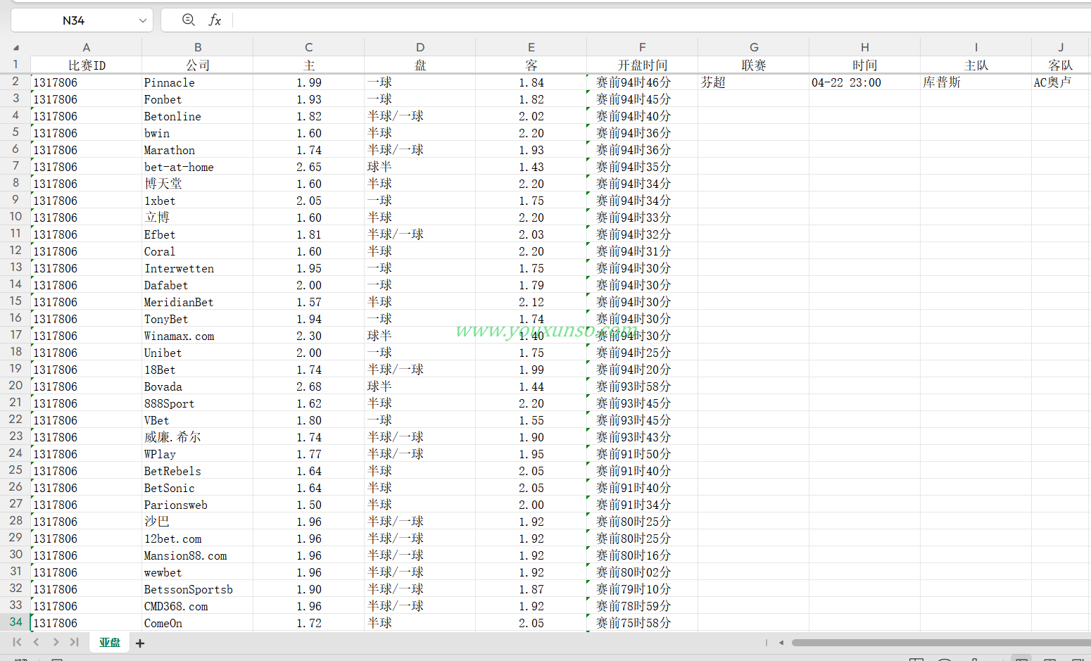Add a new sheet with the plus button

pos(140,643)
